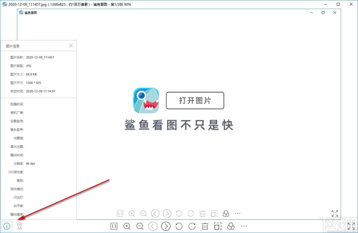
Task: Click the 图片信息 panel heading
Action: point(13,46)
